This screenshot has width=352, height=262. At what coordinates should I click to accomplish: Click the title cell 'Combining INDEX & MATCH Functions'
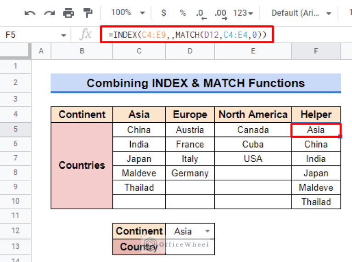[196, 83]
